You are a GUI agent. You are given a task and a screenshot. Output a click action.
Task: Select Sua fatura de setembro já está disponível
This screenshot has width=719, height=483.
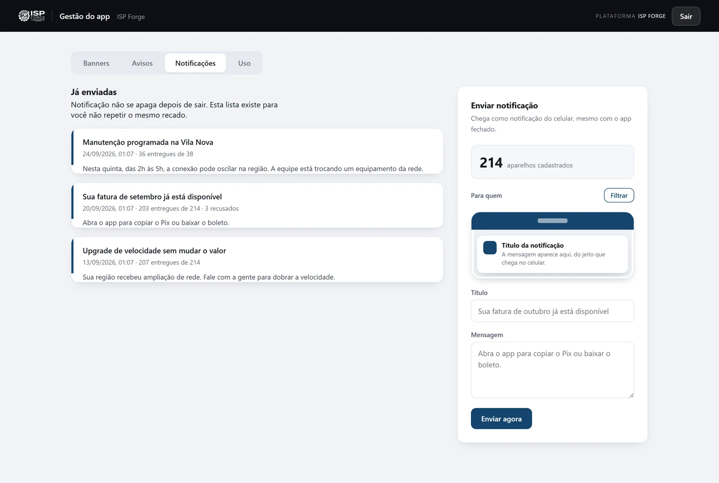tap(257, 205)
